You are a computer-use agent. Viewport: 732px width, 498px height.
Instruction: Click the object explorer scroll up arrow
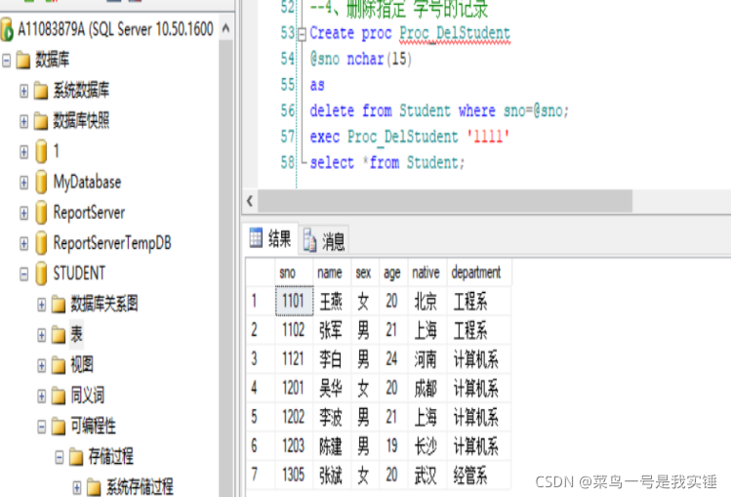coord(226,28)
